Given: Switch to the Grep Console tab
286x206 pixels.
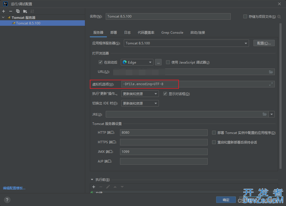Looking at the screenshot, I should [172, 33].
